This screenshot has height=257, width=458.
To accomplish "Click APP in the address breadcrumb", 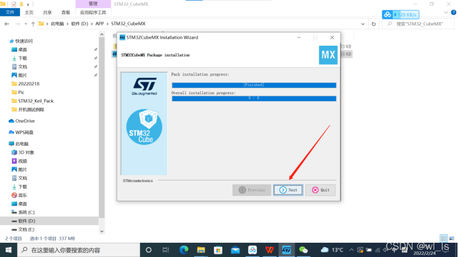I will click(100, 24).
